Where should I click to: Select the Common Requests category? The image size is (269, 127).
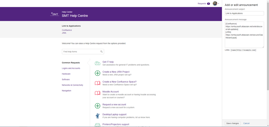[71, 63]
